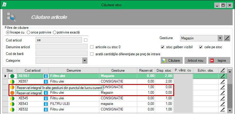
Task: Edit XE532 row with pencil icon
Action: [223, 109]
